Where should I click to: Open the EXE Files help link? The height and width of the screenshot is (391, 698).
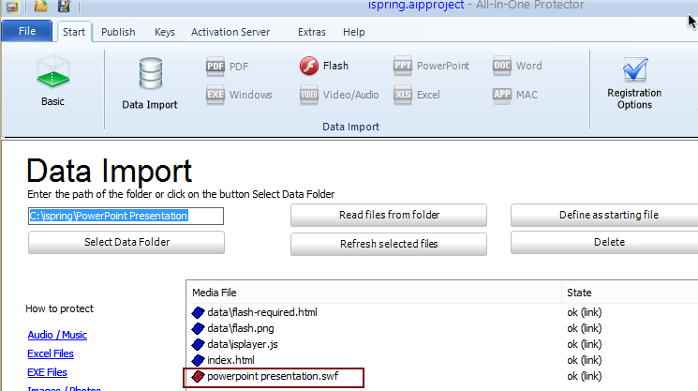coord(47,372)
